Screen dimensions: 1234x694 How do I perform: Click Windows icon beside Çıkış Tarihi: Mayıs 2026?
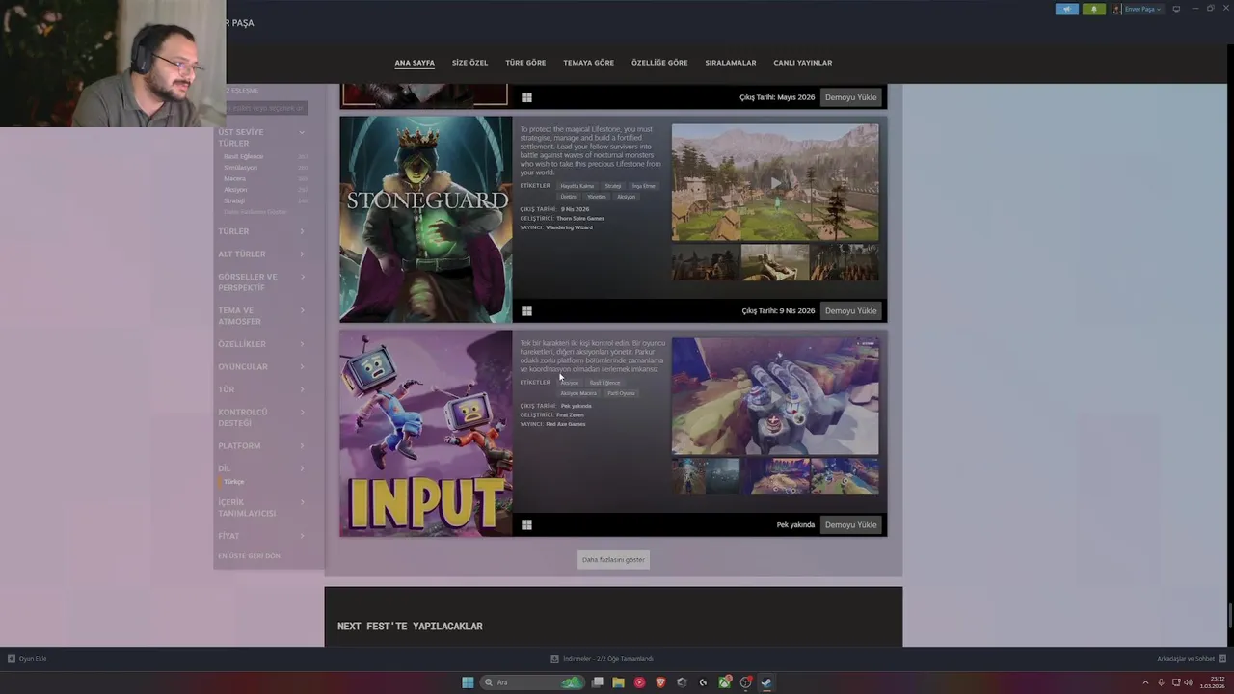pos(526,97)
